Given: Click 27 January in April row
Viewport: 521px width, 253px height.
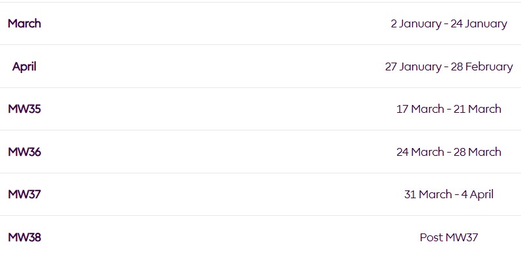Looking at the screenshot, I should [x=413, y=67].
